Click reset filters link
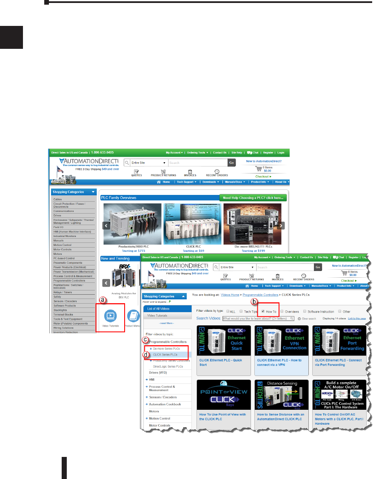The image size is (376, 479). pyautogui.click(x=166, y=323)
